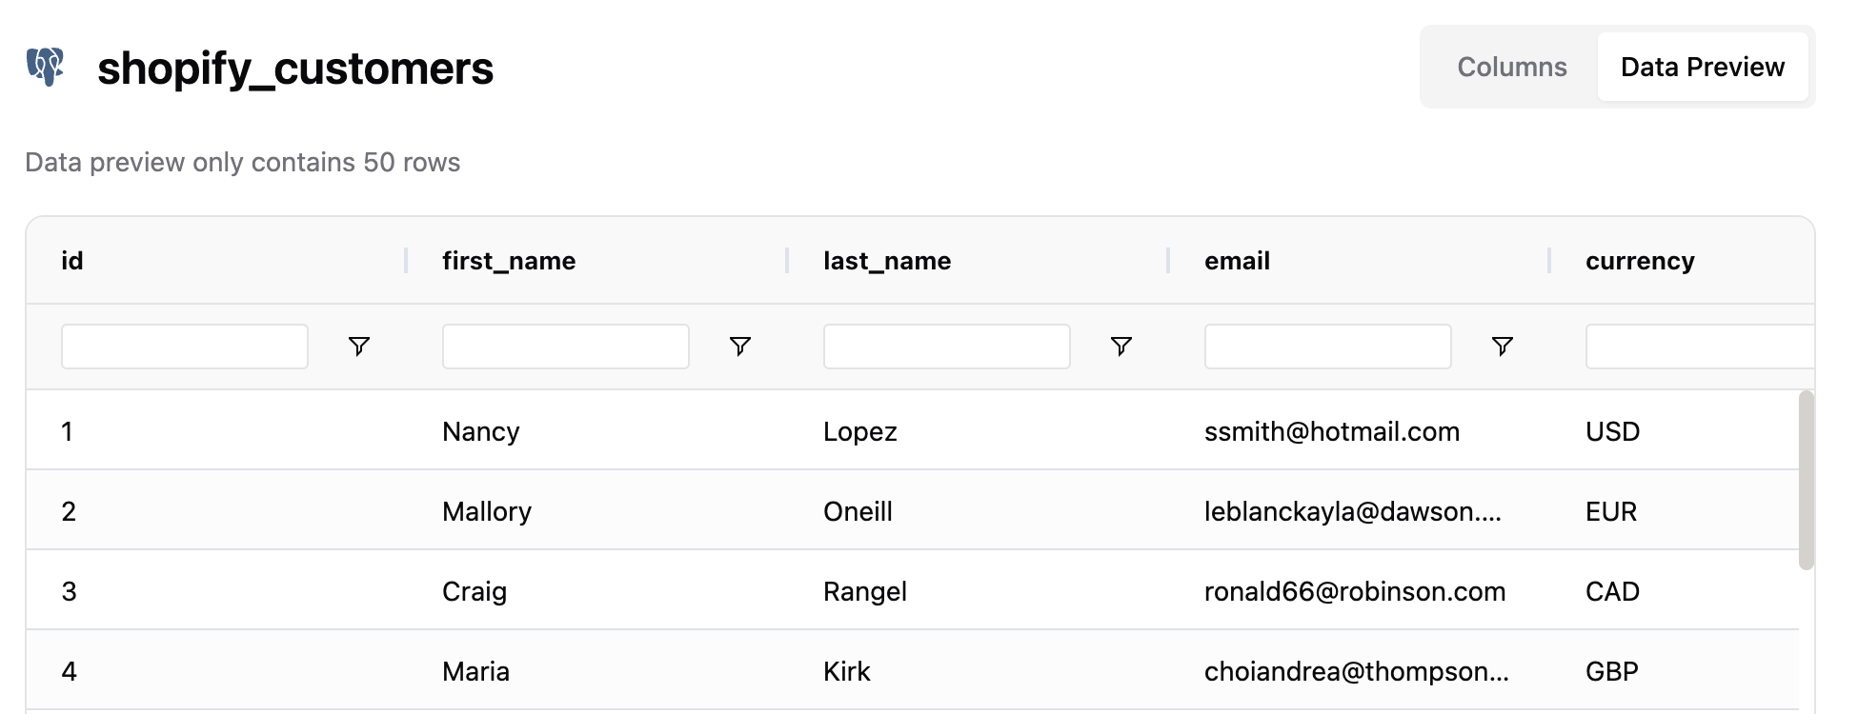Image resolution: width=1858 pixels, height=714 pixels.
Task: Switch to the Columns tab
Action: (1512, 67)
